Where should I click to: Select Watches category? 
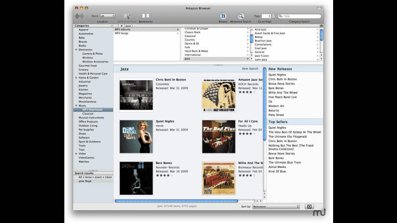tap(84, 162)
